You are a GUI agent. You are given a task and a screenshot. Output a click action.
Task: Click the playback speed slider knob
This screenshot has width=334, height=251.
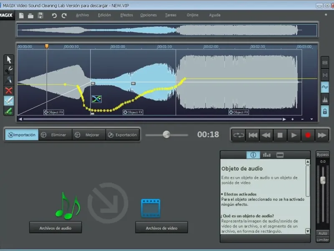click(x=166, y=134)
